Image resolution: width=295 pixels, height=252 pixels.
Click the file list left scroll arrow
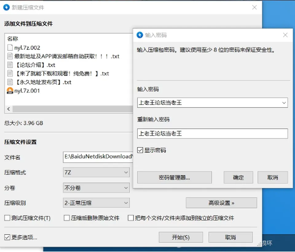coord(9,109)
